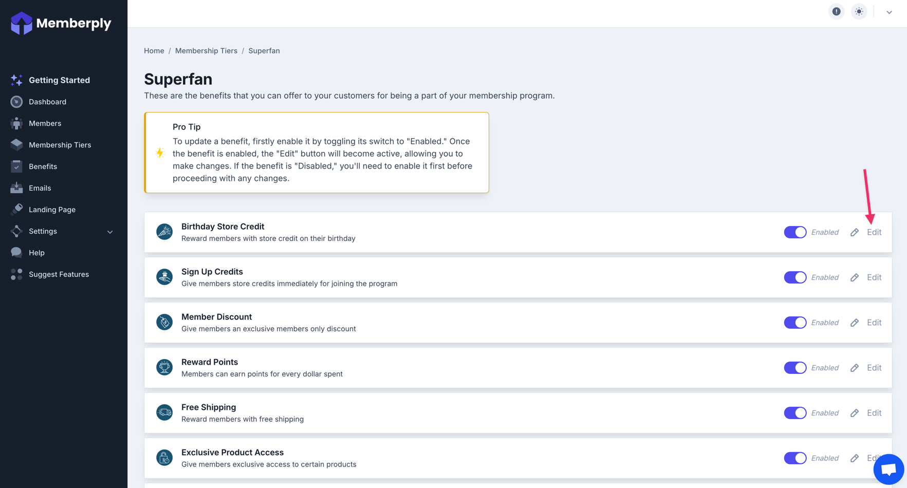Image resolution: width=907 pixels, height=488 pixels.
Task: Open the account dropdown in top bar
Action: (x=889, y=12)
